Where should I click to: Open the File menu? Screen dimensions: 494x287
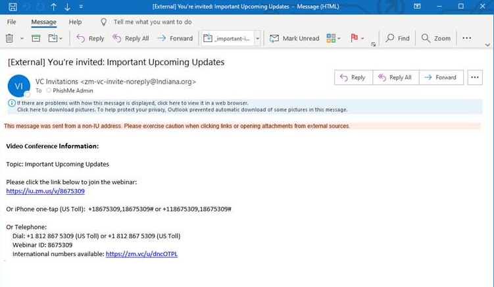11,22
